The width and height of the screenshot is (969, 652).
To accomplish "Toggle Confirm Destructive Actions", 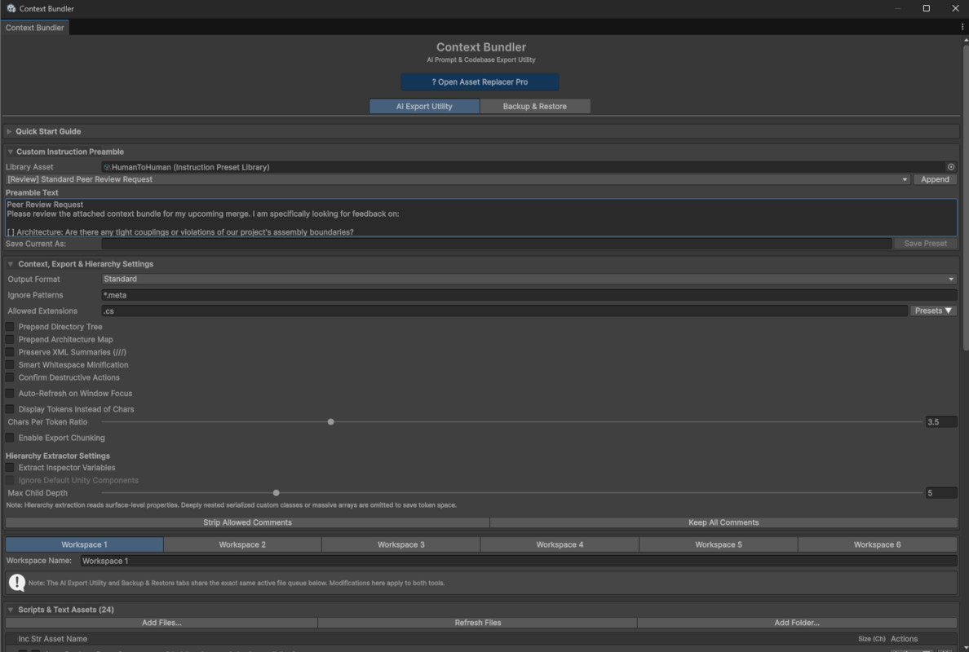I will (10, 377).
